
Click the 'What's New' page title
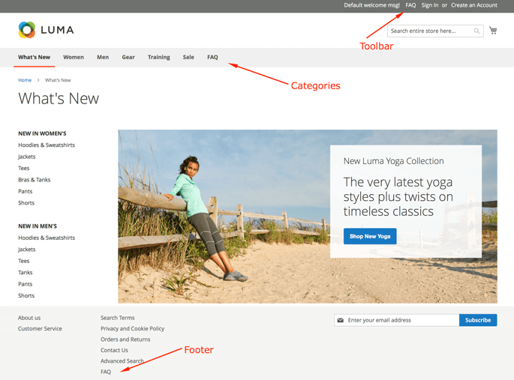pos(59,98)
